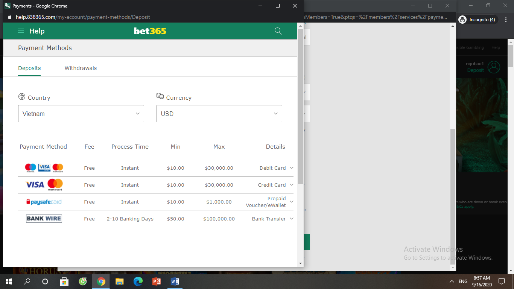
Task: Select the Deposits tab
Action: point(29,68)
